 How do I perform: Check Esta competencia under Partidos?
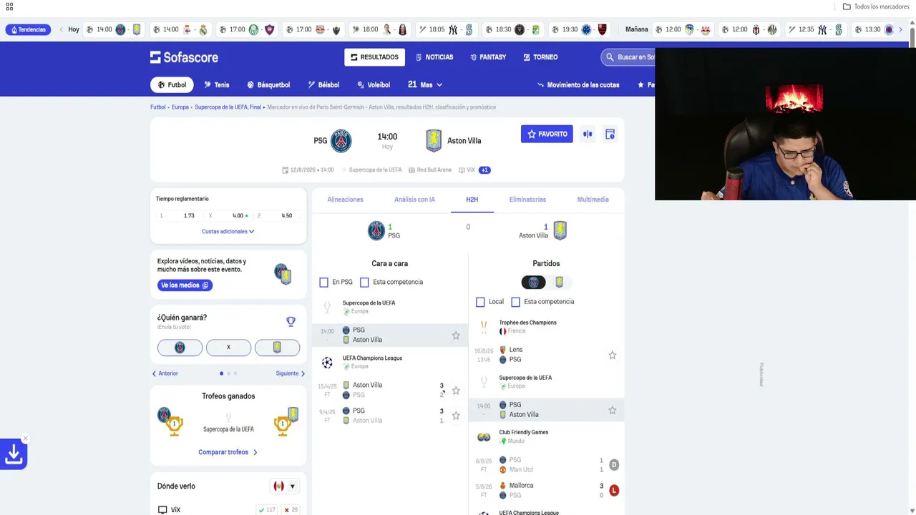coord(515,302)
